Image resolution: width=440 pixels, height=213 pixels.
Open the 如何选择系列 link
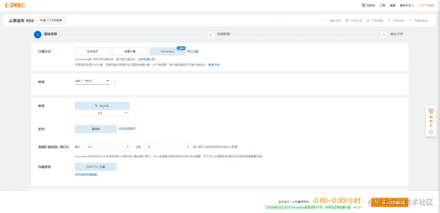(x=127, y=129)
